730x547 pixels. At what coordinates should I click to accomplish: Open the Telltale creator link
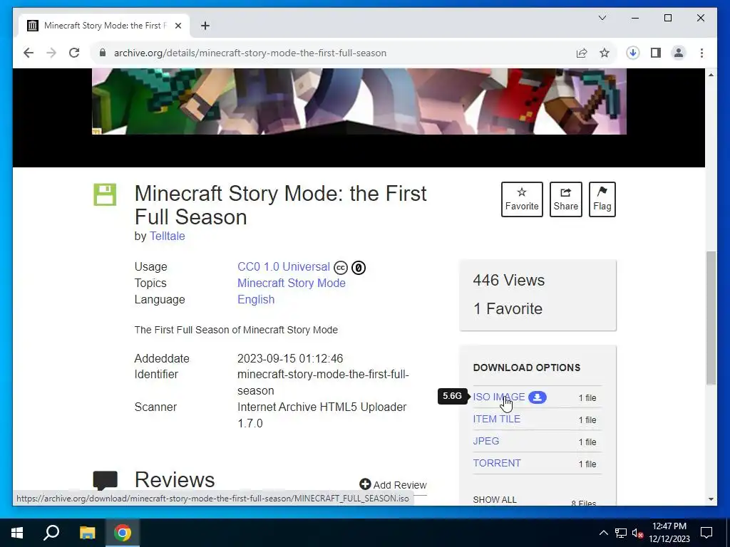pos(167,236)
